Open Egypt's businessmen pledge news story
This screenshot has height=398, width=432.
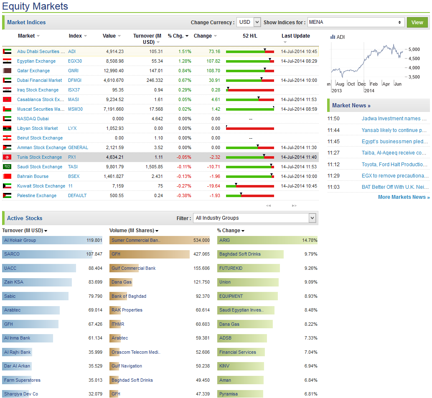[x=395, y=142]
